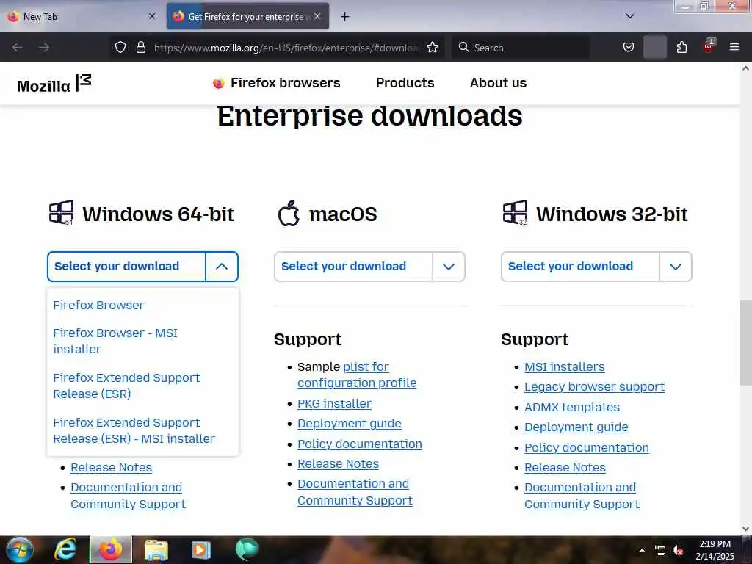
Task: Open the MSI installers link
Action: [565, 367]
